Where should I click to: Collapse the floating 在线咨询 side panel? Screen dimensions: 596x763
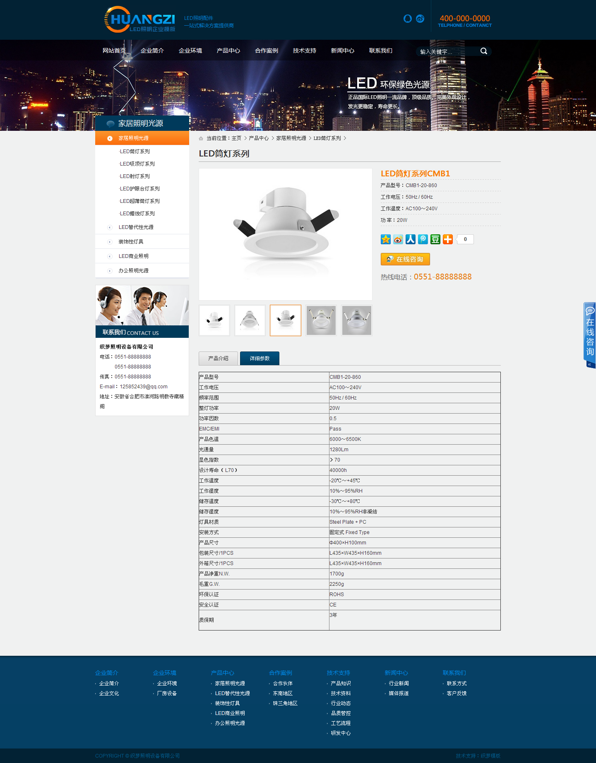[589, 364]
